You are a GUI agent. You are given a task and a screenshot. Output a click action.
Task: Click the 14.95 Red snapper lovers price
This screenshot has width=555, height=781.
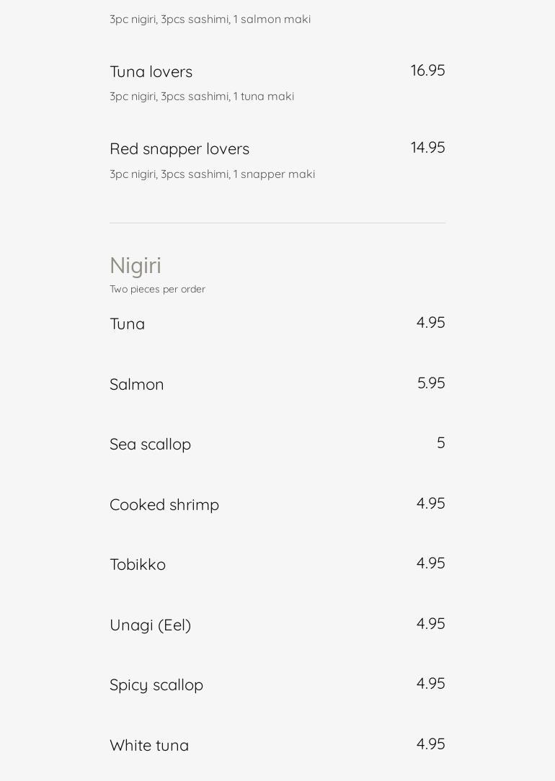tap(427, 148)
